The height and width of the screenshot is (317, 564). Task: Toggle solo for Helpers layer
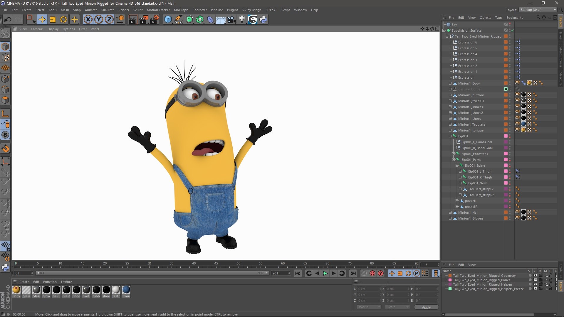[530, 284]
